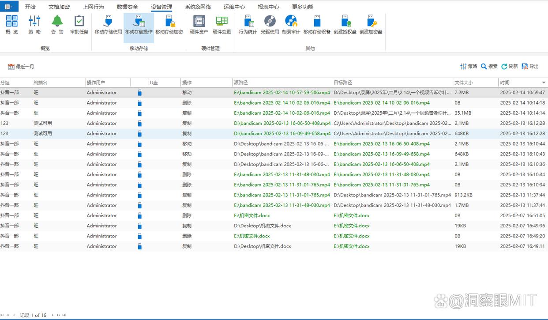Open 移动存储使用 in the ribbon
548x320 pixels.
pos(108,25)
